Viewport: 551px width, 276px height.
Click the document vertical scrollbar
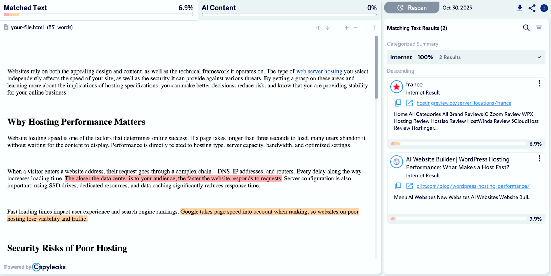(x=376, y=67)
